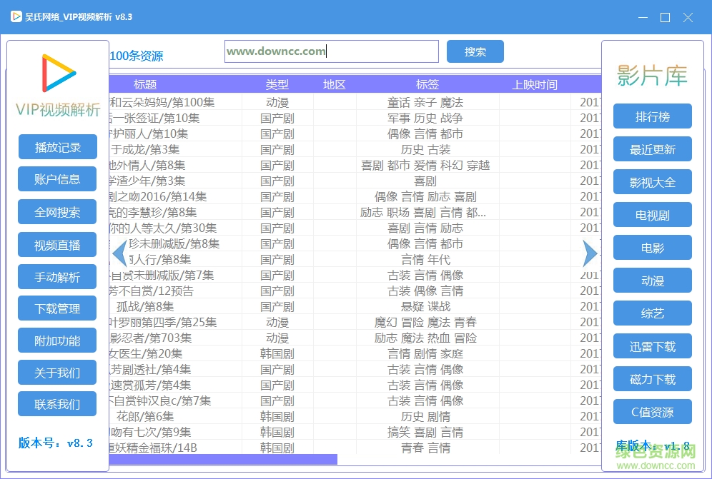Open 联系我们 contact page
Image resolution: width=712 pixels, height=479 pixels.
tap(56, 404)
